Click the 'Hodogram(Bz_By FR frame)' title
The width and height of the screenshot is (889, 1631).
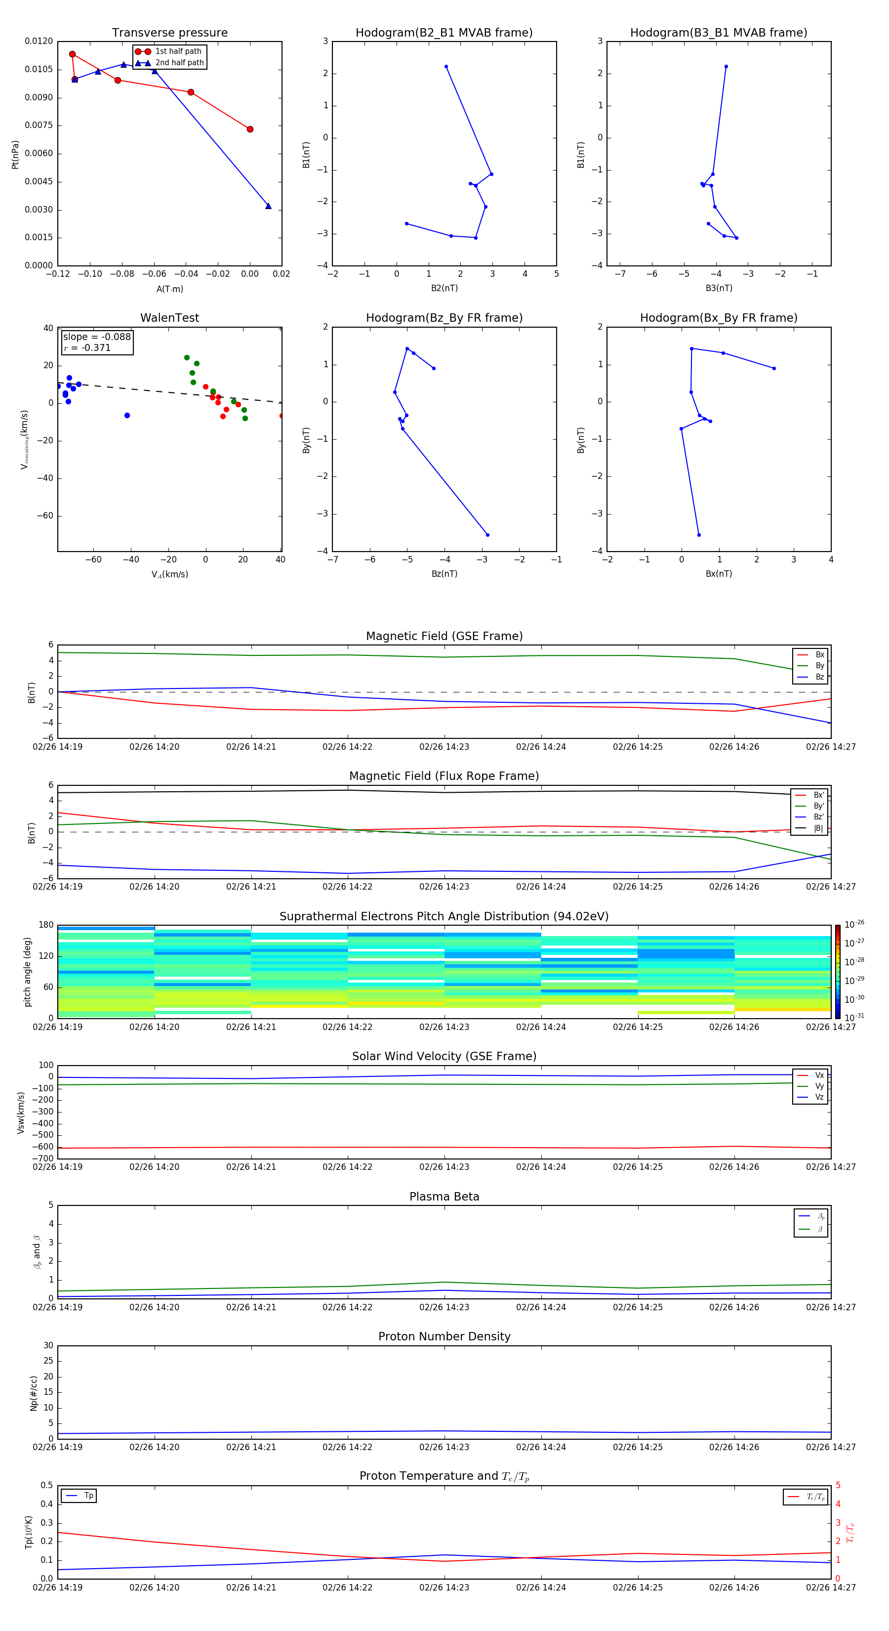click(444, 318)
